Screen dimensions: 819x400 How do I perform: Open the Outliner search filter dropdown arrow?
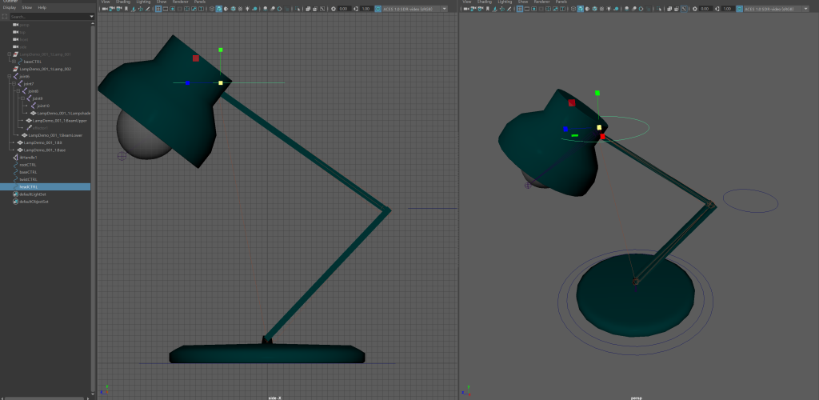point(92,16)
